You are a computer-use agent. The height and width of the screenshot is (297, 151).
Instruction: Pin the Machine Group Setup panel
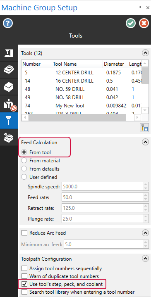tap(140, 8)
